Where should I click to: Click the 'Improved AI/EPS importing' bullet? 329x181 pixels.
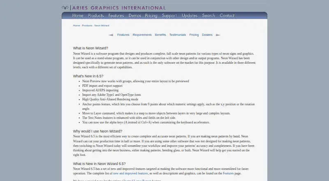[x=100, y=90]
